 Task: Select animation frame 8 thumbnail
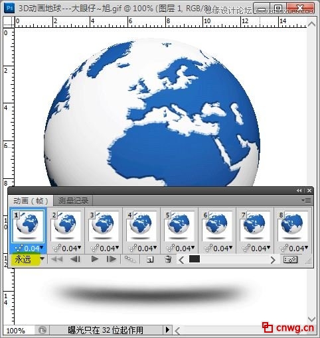point(293,226)
